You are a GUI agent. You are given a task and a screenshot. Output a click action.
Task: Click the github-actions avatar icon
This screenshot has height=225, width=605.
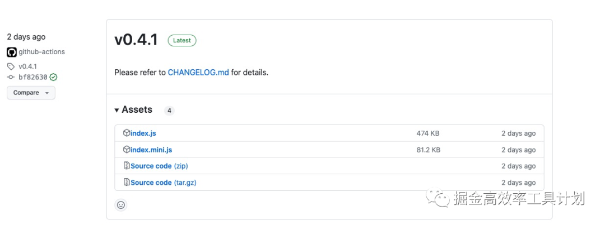click(x=11, y=52)
